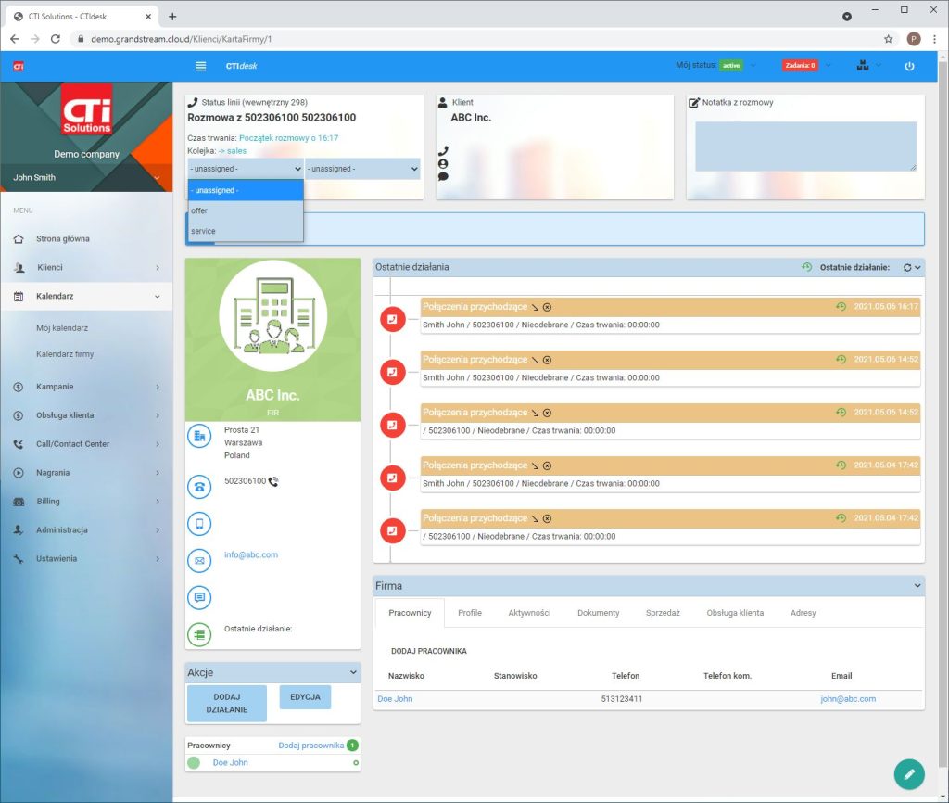Screen dimensions: 949x803
Task: Click the Notatka z rozmowy text area
Action: point(804,146)
